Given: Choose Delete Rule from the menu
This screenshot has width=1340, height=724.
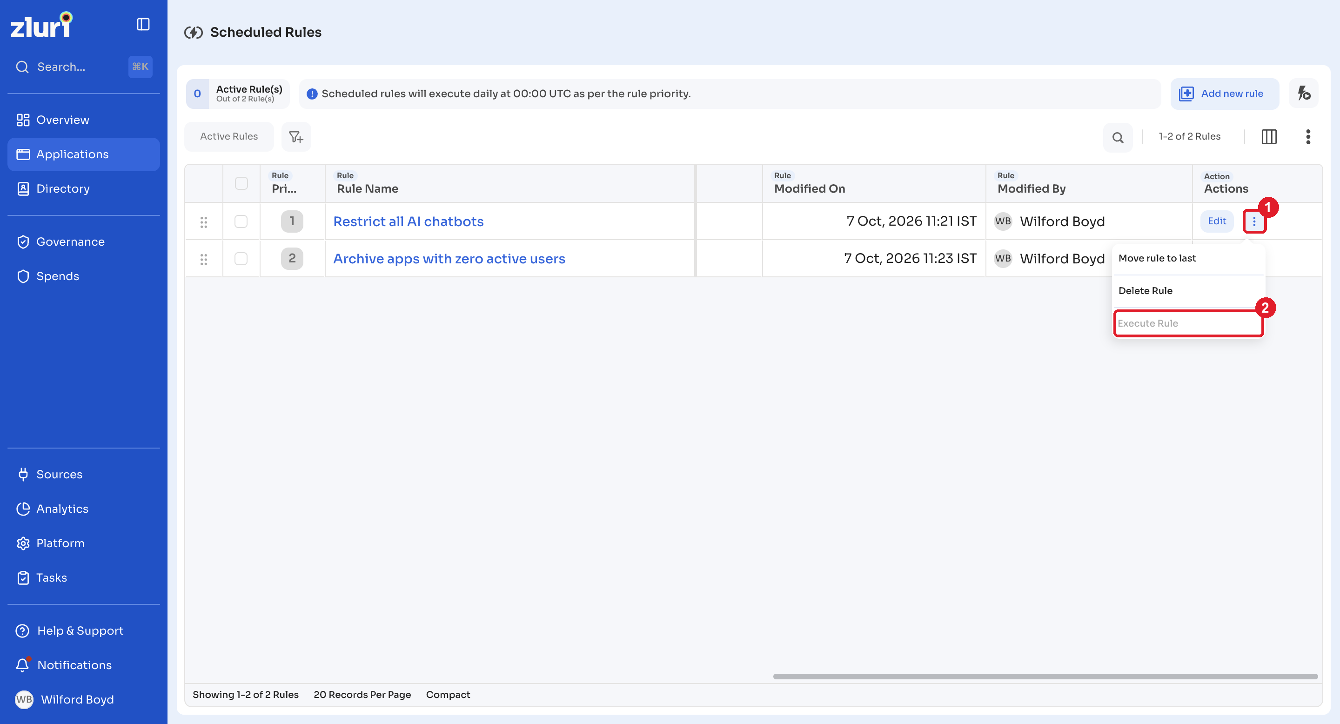Looking at the screenshot, I should 1188,291.
